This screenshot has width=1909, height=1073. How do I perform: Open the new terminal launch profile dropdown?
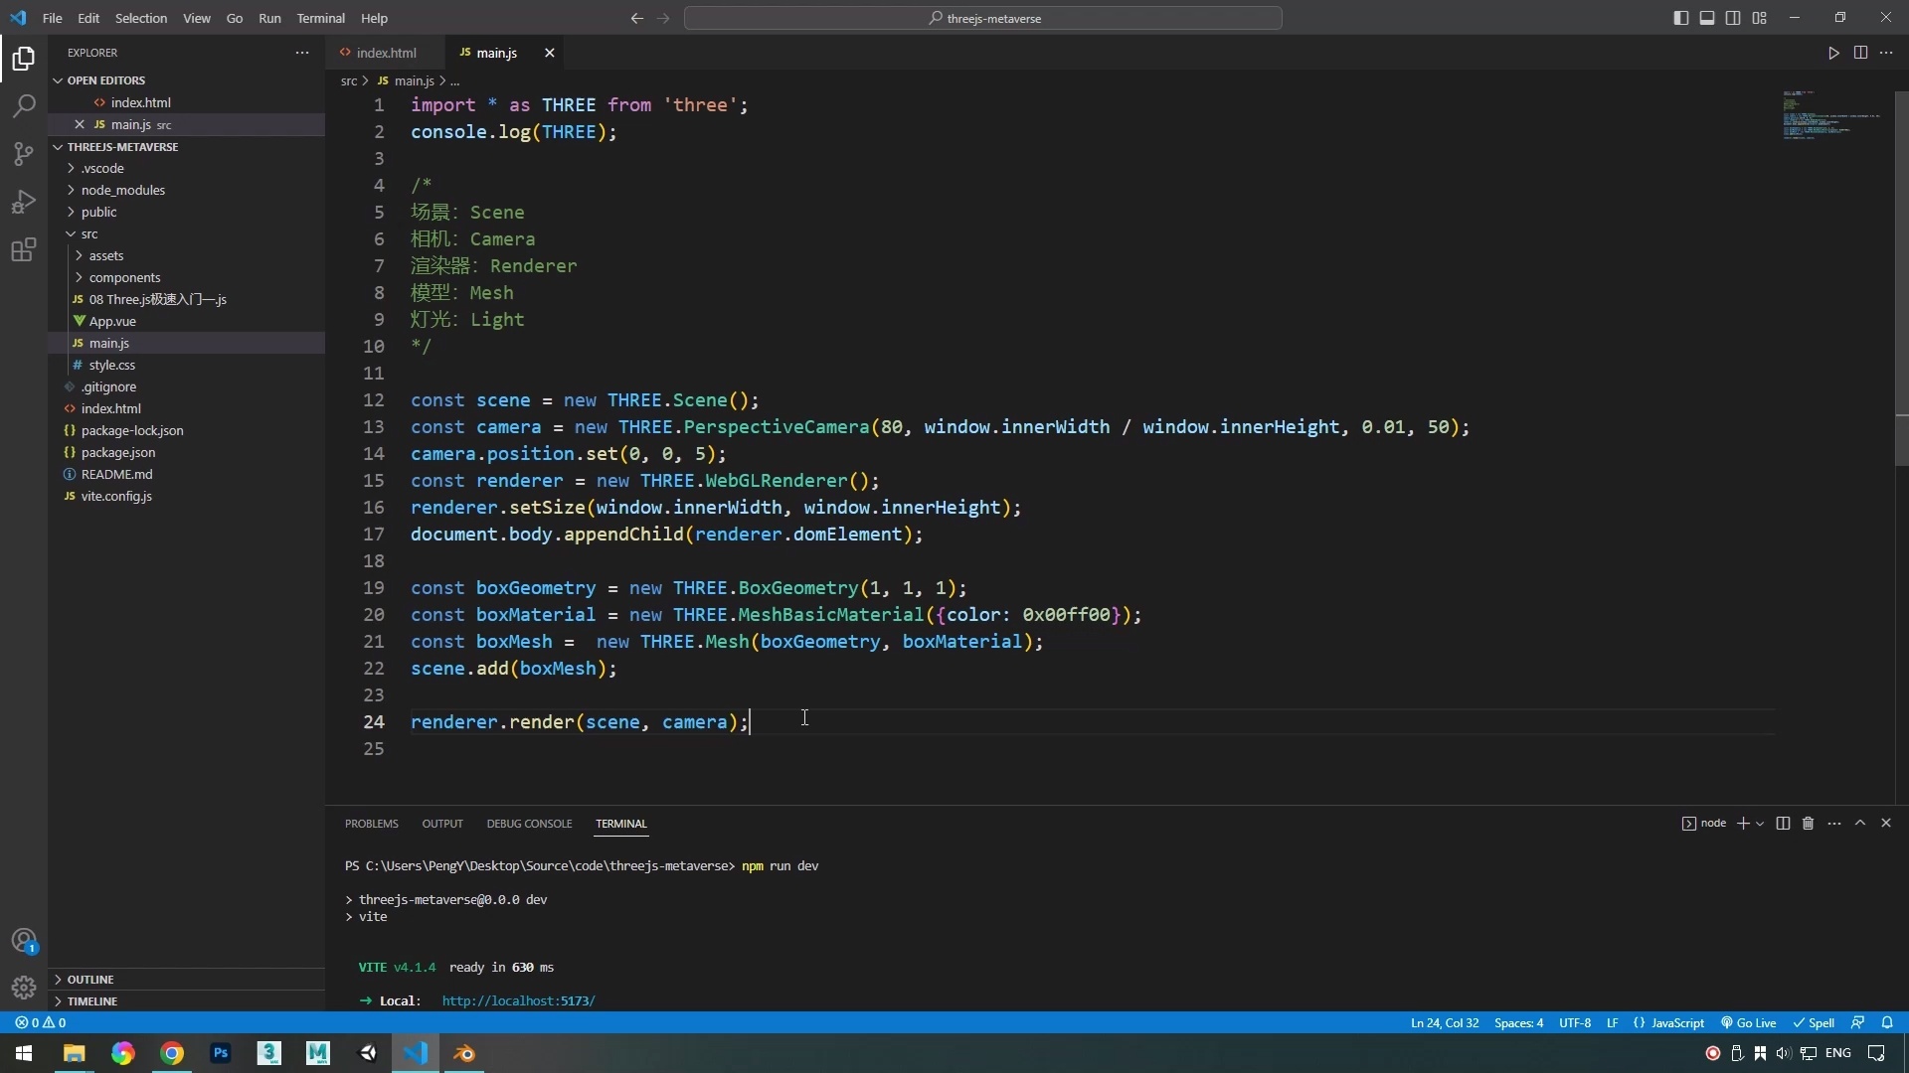pos(1761,824)
